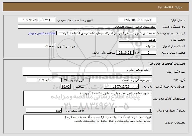Click the واحد شمارش label
Viewport: 192px width, 136px height.
pos(75,111)
